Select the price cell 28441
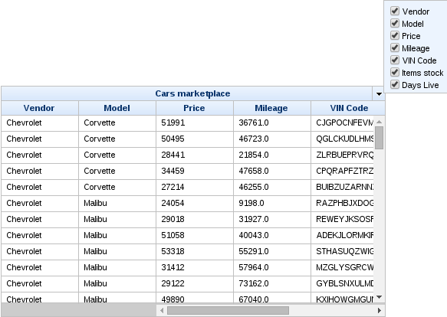447x317 pixels. tap(195, 155)
